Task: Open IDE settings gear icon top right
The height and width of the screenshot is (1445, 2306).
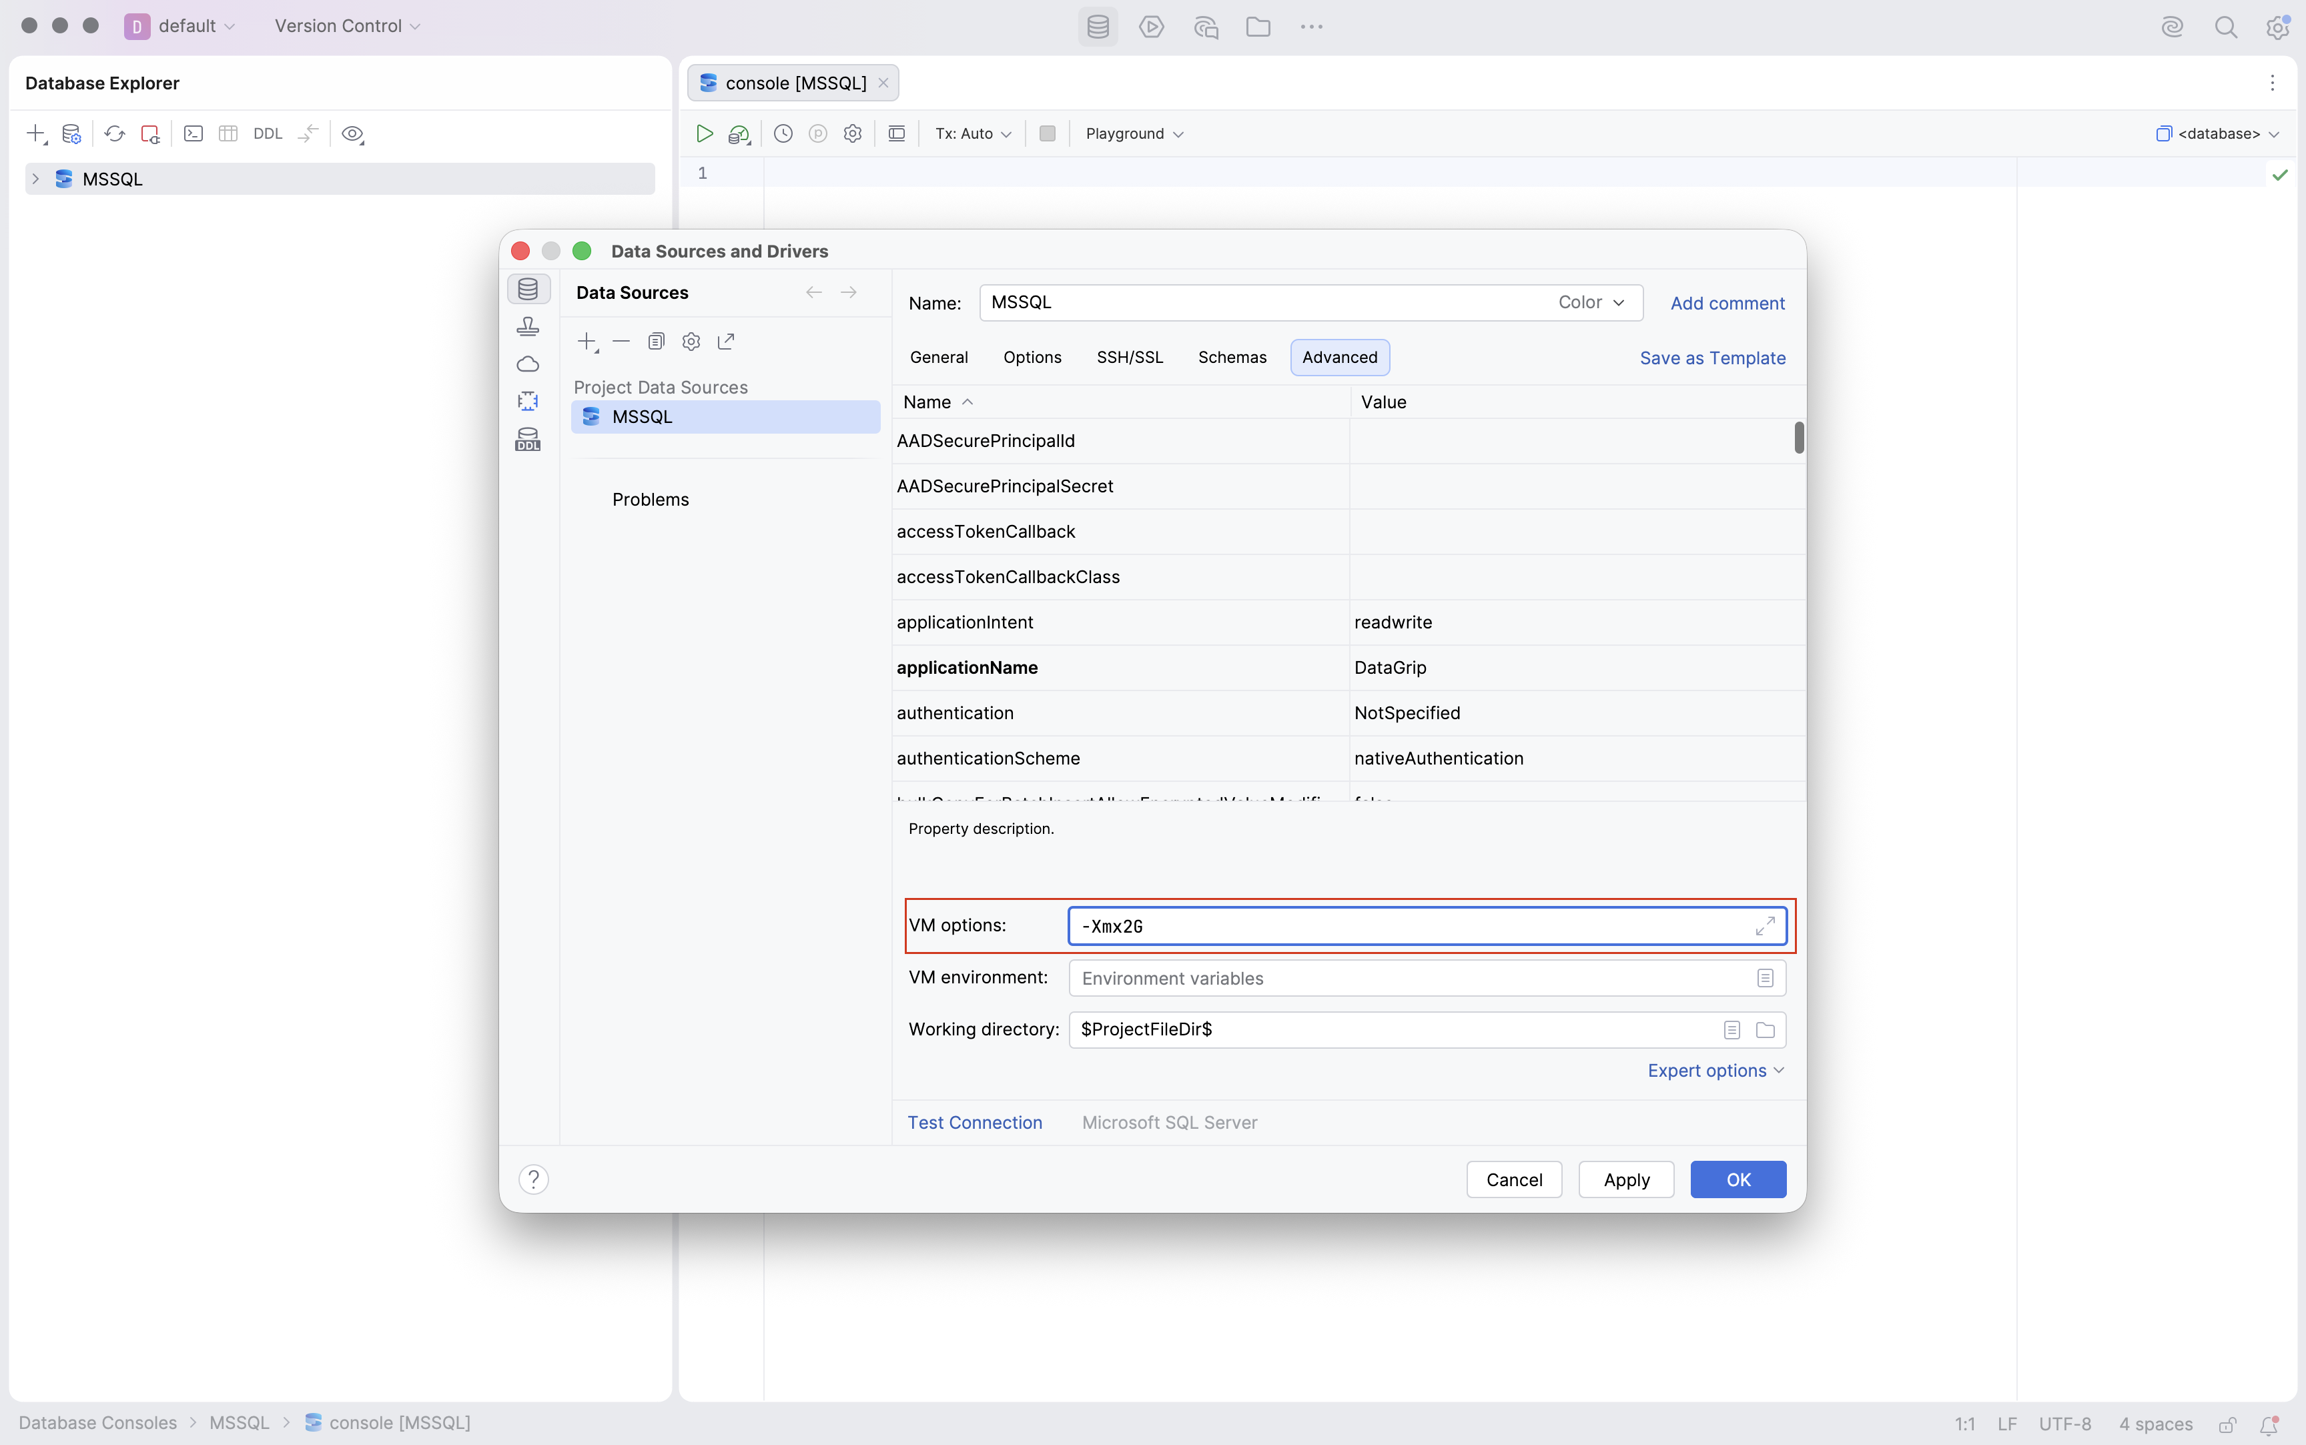Action: [x=2277, y=27]
